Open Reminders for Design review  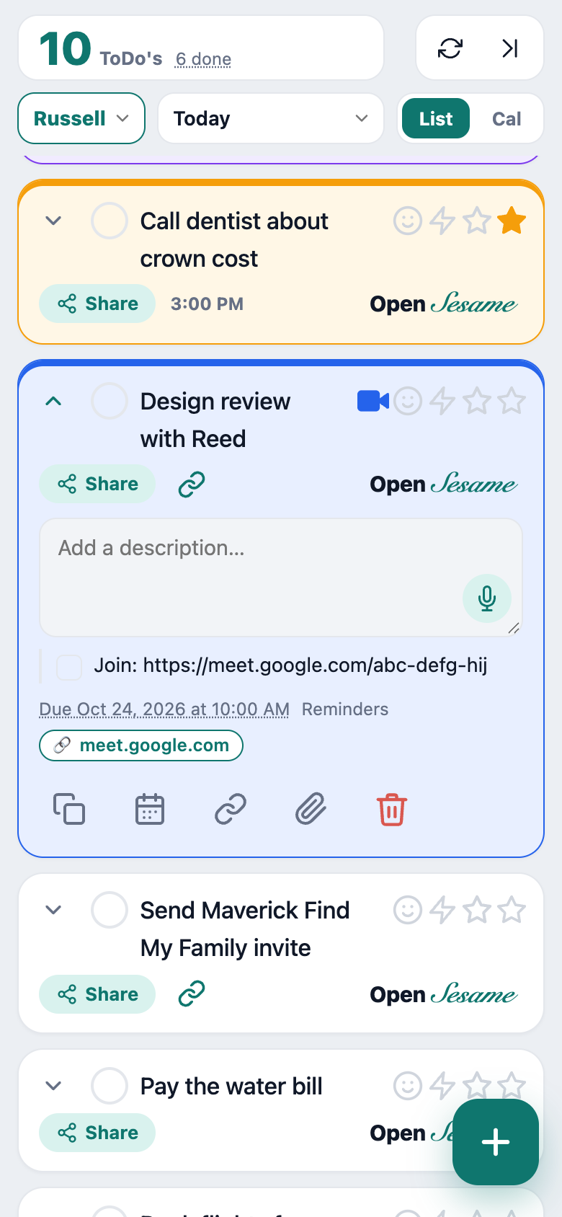(x=345, y=709)
